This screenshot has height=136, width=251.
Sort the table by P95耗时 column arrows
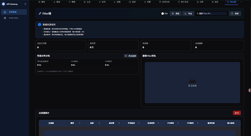[x=178, y=123]
